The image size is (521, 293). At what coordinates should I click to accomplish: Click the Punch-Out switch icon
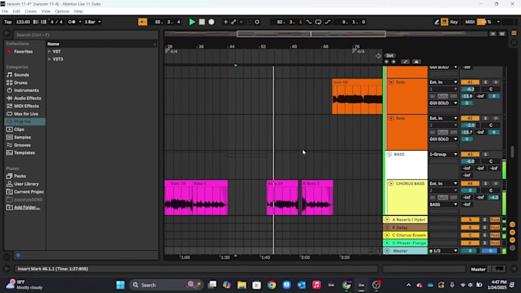coord(328,22)
